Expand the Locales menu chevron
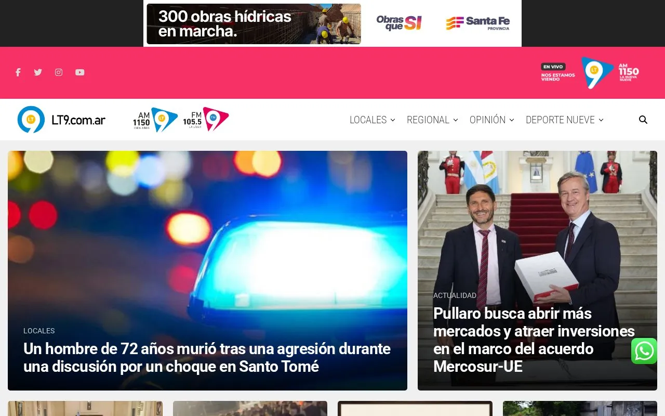This screenshot has height=416, width=665. (393, 120)
